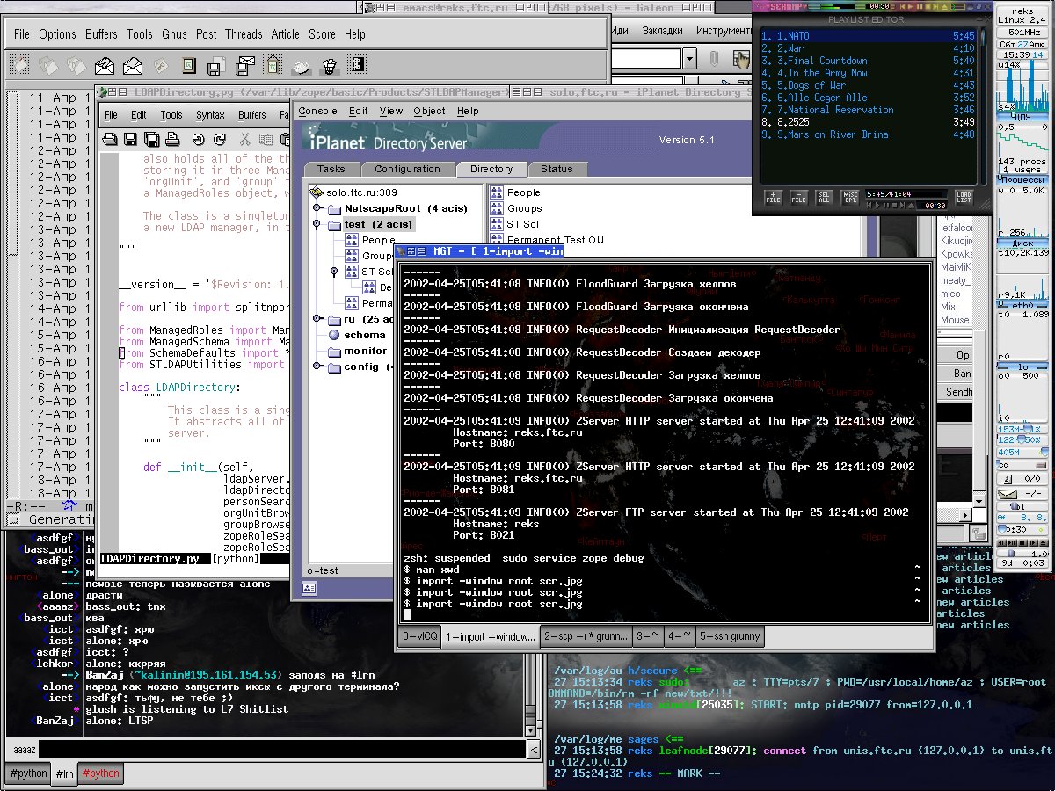The height and width of the screenshot is (791, 1055).
Task: Click the LOAD LIST button in the playlist editor
Action: (964, 198)
